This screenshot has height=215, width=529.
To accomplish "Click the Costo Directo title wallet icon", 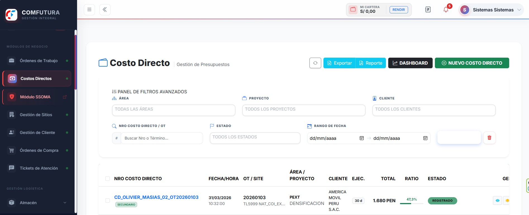I will 103,63.
